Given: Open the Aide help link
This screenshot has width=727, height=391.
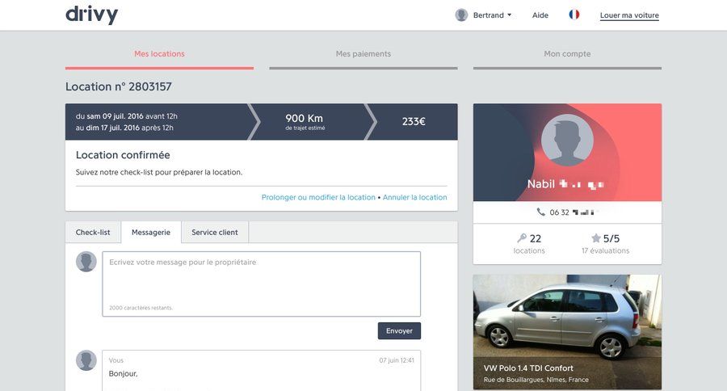Looking at the screenshot, I should pos(540,15).
